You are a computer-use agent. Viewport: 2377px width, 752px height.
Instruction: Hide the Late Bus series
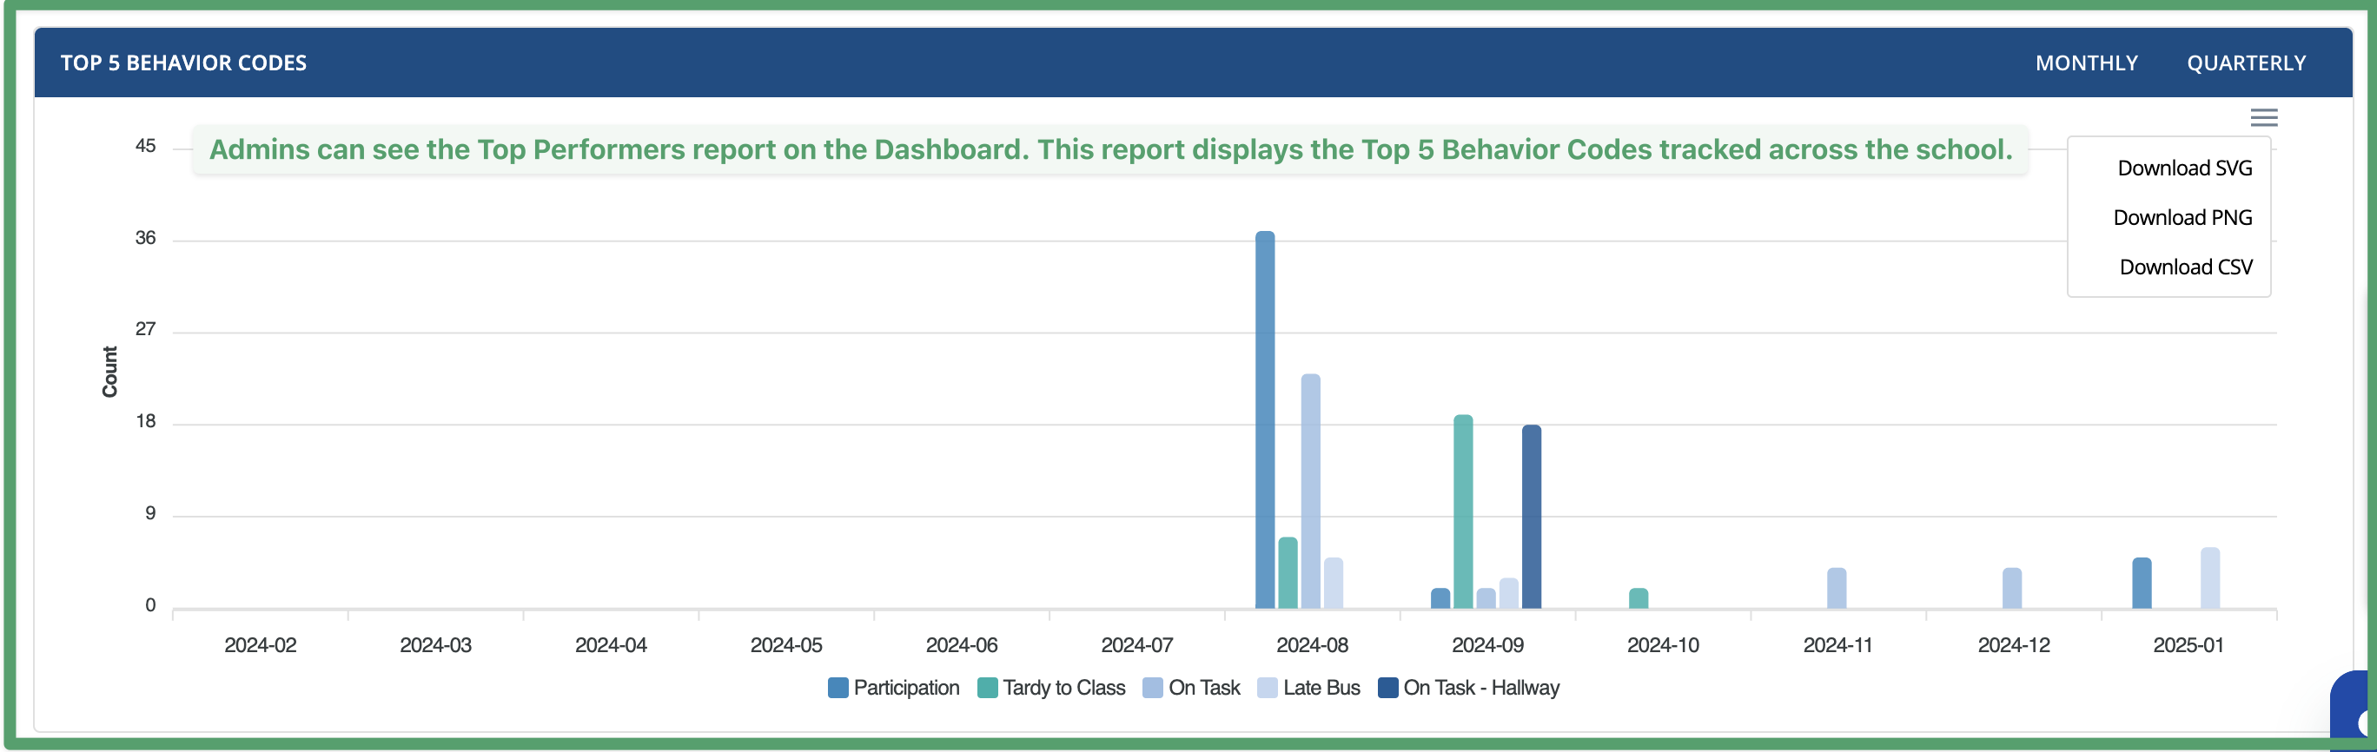[1321, 688]
